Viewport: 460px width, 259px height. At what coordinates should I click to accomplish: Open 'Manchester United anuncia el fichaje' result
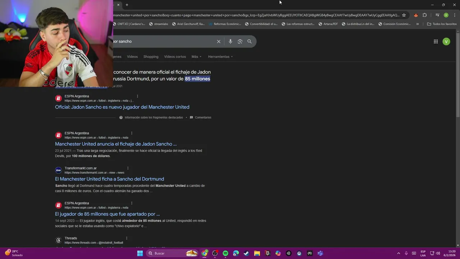tap(116, 144)
